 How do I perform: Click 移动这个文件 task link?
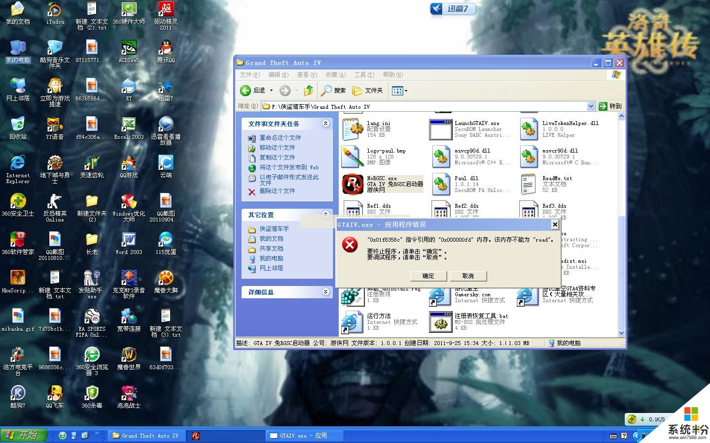point(277,148)
